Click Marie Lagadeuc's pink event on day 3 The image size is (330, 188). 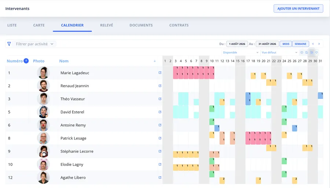point(176,73)
